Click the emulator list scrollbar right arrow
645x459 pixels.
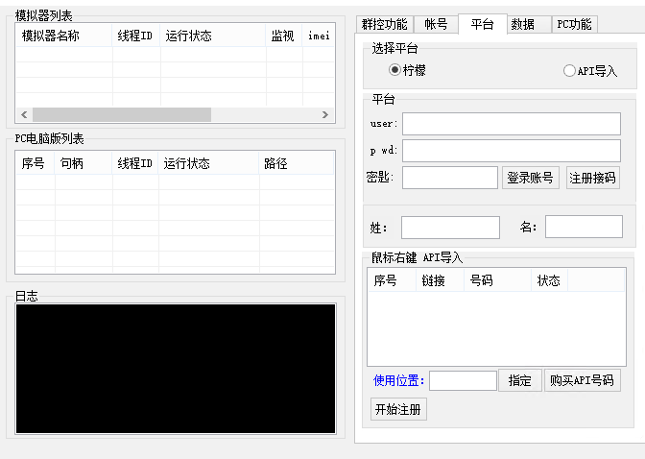click(325, 114)
